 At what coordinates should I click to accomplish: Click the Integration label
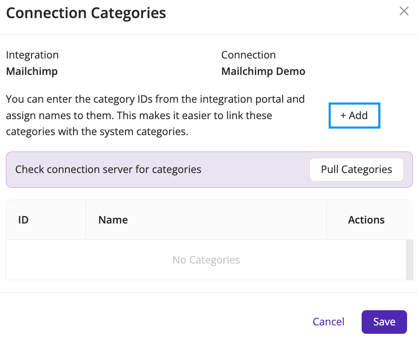tap(32, 55)
